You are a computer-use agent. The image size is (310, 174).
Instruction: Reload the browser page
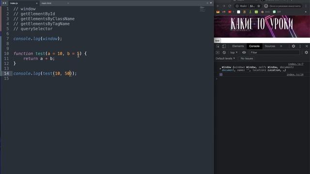click(x=230, y=6)
